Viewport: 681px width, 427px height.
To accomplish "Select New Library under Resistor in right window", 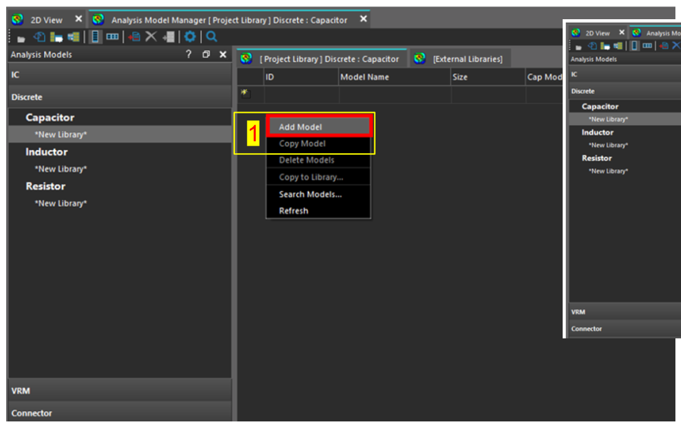I will 609,170.
